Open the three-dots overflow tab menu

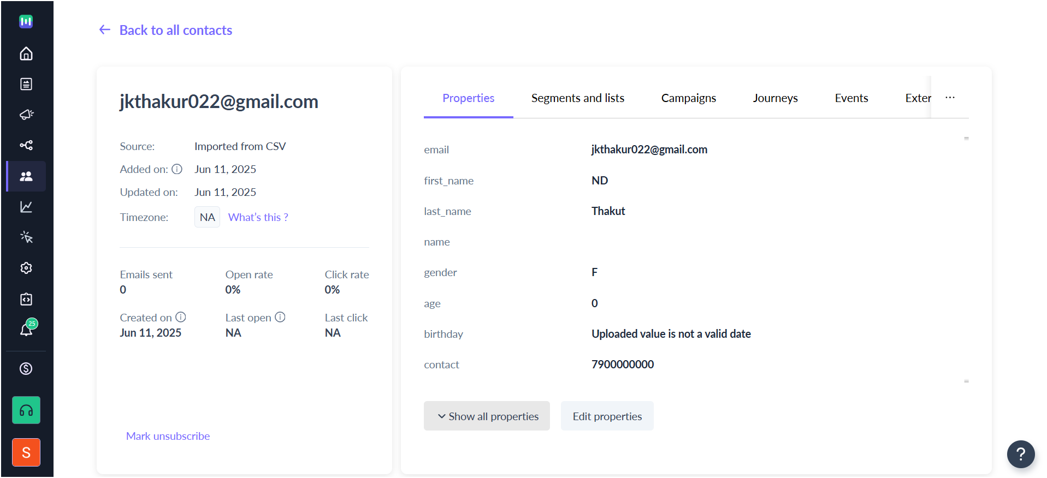coord(950,98)
